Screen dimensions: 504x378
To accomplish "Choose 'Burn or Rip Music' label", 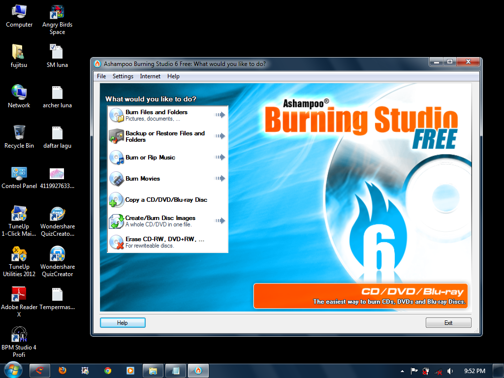I will 151,157.
